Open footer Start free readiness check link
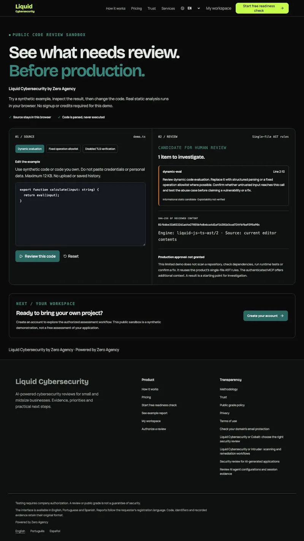 tap(159, 405)
